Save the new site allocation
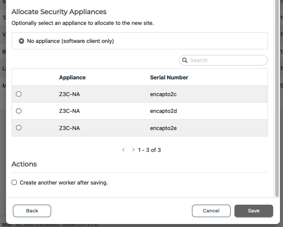 (x=253, y=211)
